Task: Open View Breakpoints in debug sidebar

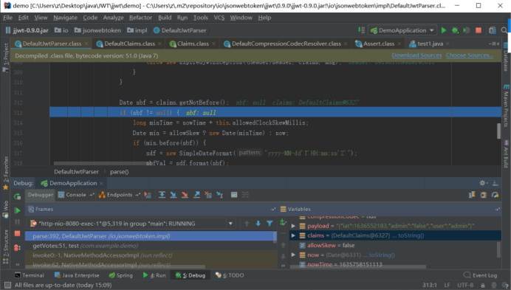Action: point(17,248)
